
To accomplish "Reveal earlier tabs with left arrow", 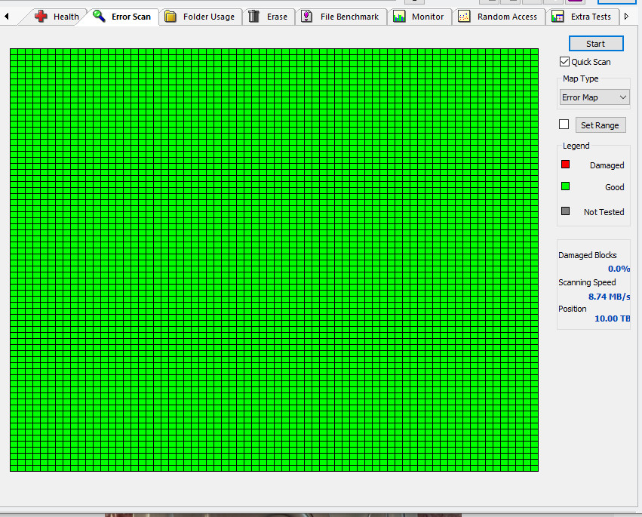I will (x=7, y=17).
